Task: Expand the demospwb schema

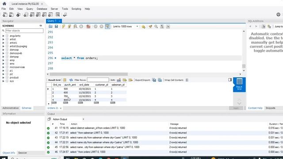Action: tap(3, 53)
